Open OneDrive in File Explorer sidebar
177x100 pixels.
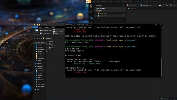[x=38, y=63]
